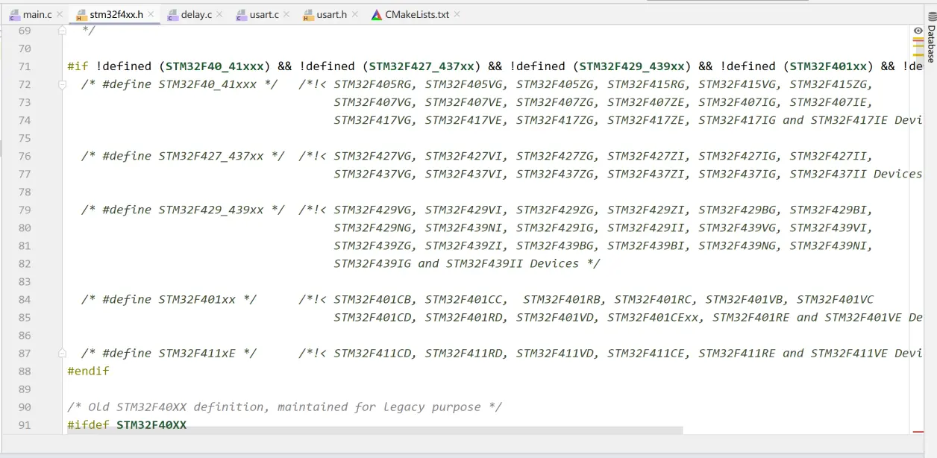
Task: Close the delay.c tab
Action: tap(219, 14)
